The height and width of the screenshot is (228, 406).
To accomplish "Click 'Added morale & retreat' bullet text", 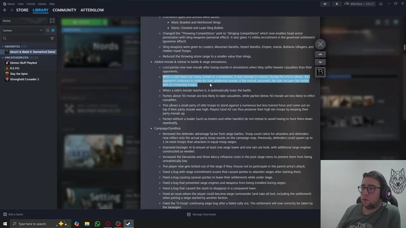I will point(190,62).
